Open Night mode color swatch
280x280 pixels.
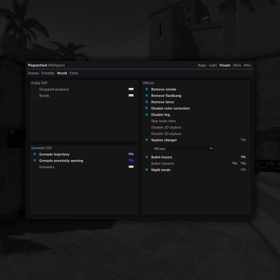(243, 170)
